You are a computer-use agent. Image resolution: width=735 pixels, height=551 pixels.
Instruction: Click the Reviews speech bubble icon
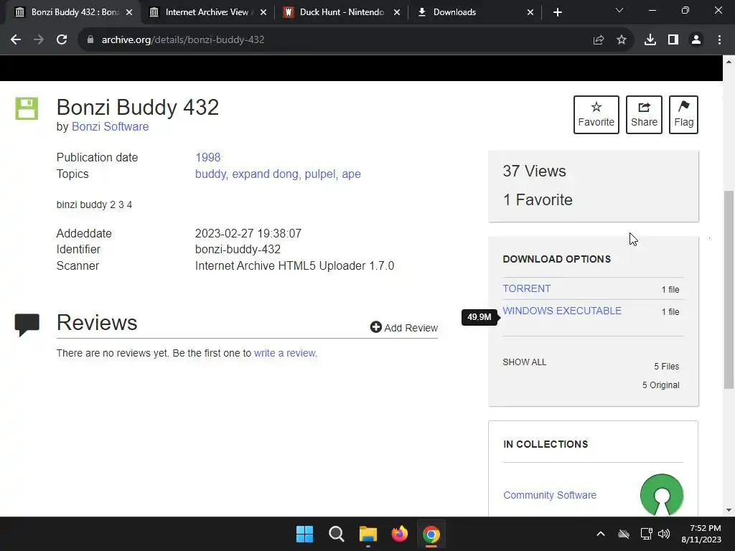27,325
